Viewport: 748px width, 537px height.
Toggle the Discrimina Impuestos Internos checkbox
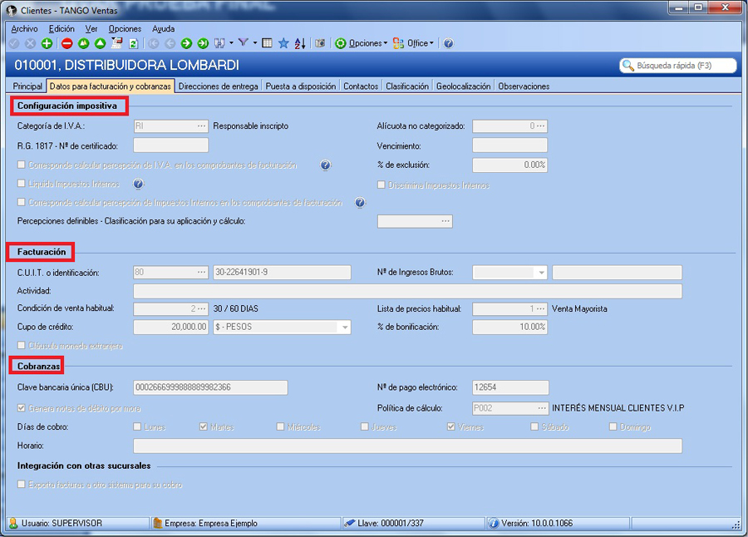point(381,185)
